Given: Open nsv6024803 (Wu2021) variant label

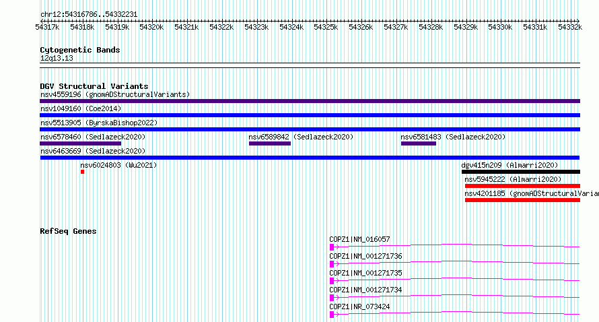Looking at the screenshot, I should point(118,165).
